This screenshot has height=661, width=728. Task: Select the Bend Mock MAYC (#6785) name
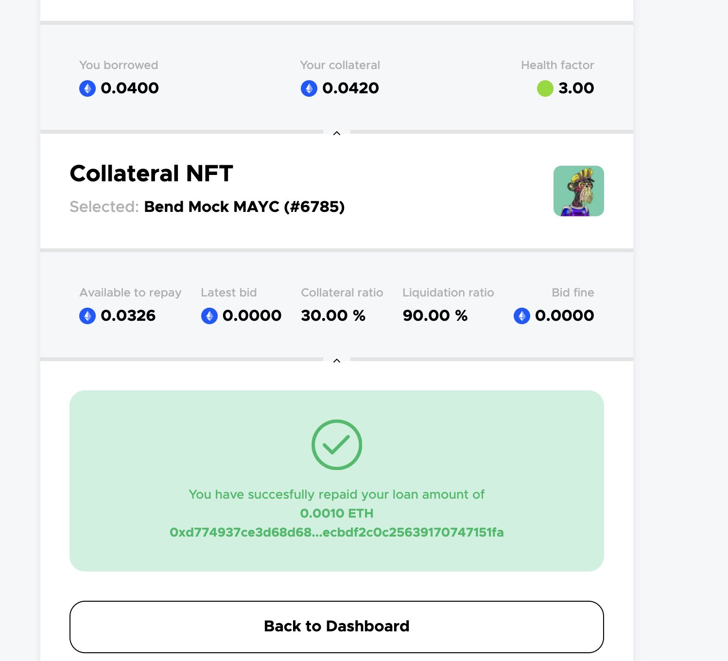pyautogui.click(x=244, y=207)
